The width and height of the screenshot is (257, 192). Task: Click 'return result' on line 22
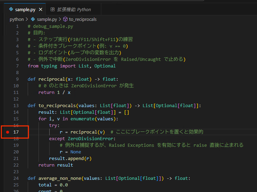click(x=56, y=165)
